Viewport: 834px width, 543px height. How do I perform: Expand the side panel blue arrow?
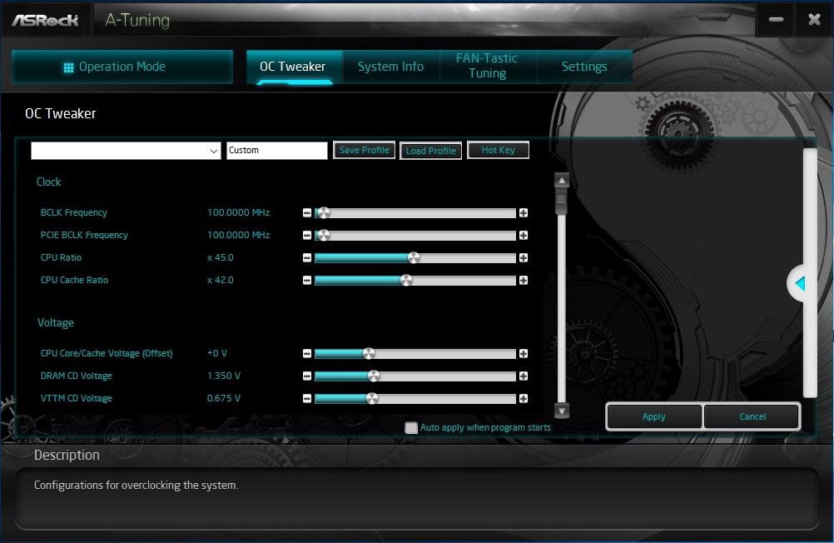799,283
